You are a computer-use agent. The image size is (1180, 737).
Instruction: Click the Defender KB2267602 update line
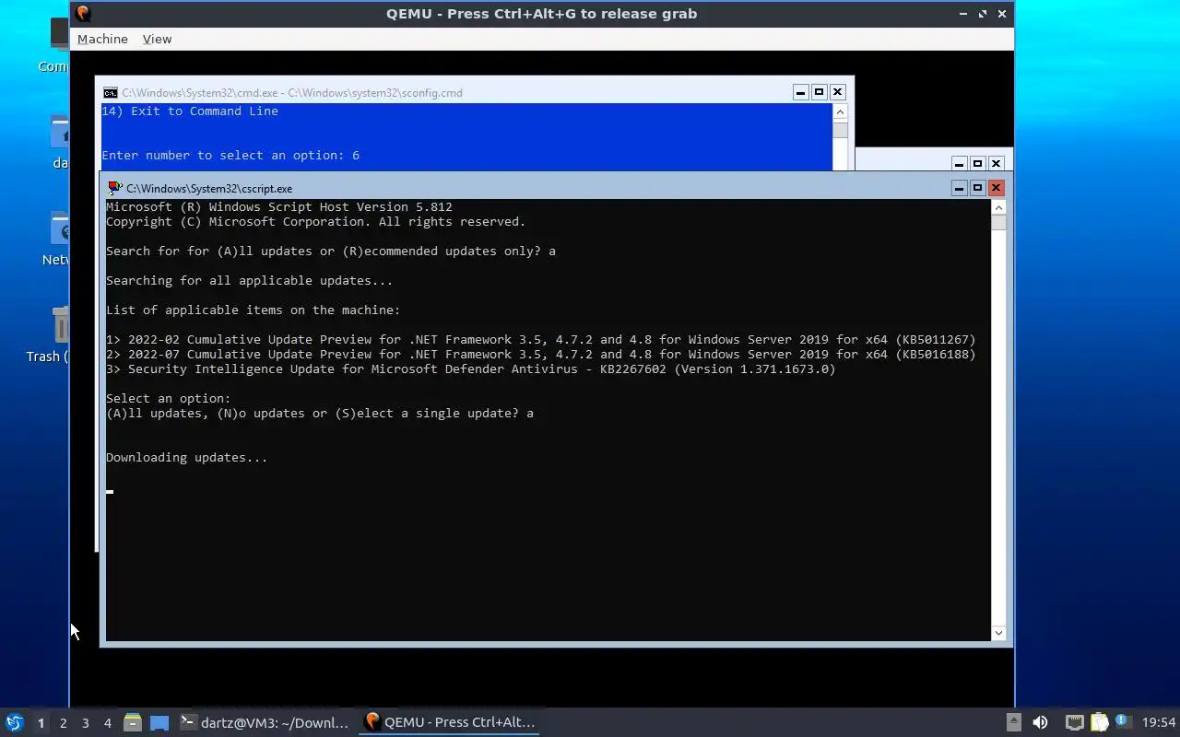(470, 369)
